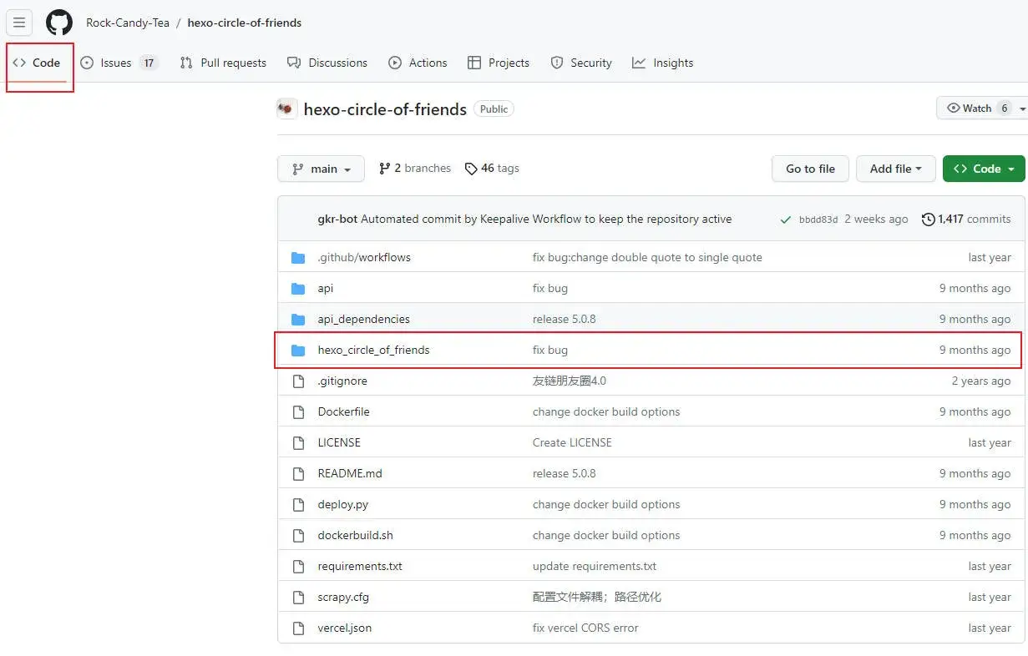Image resolution: width=1028 pixels, height=656 pixels.
Task: Open the green Code dropdown button
Action: click(x=984, y=169)
